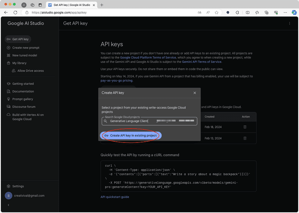Select Get API key in sidebar
Viewport: 299px width, 213px height.
(18, 39)
